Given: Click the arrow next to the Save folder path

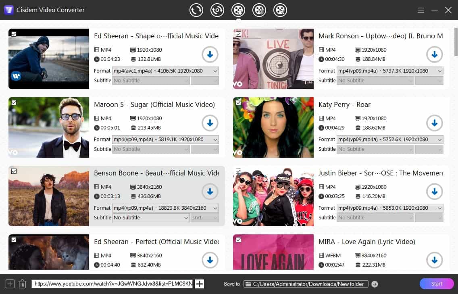Looking at the screenshot, I should click(x=374, y=284).
